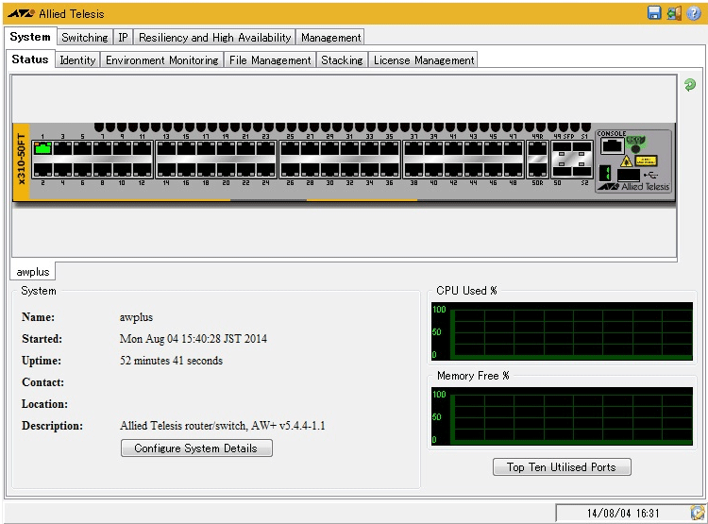Click the Configure System Details button

coord(196,448)
